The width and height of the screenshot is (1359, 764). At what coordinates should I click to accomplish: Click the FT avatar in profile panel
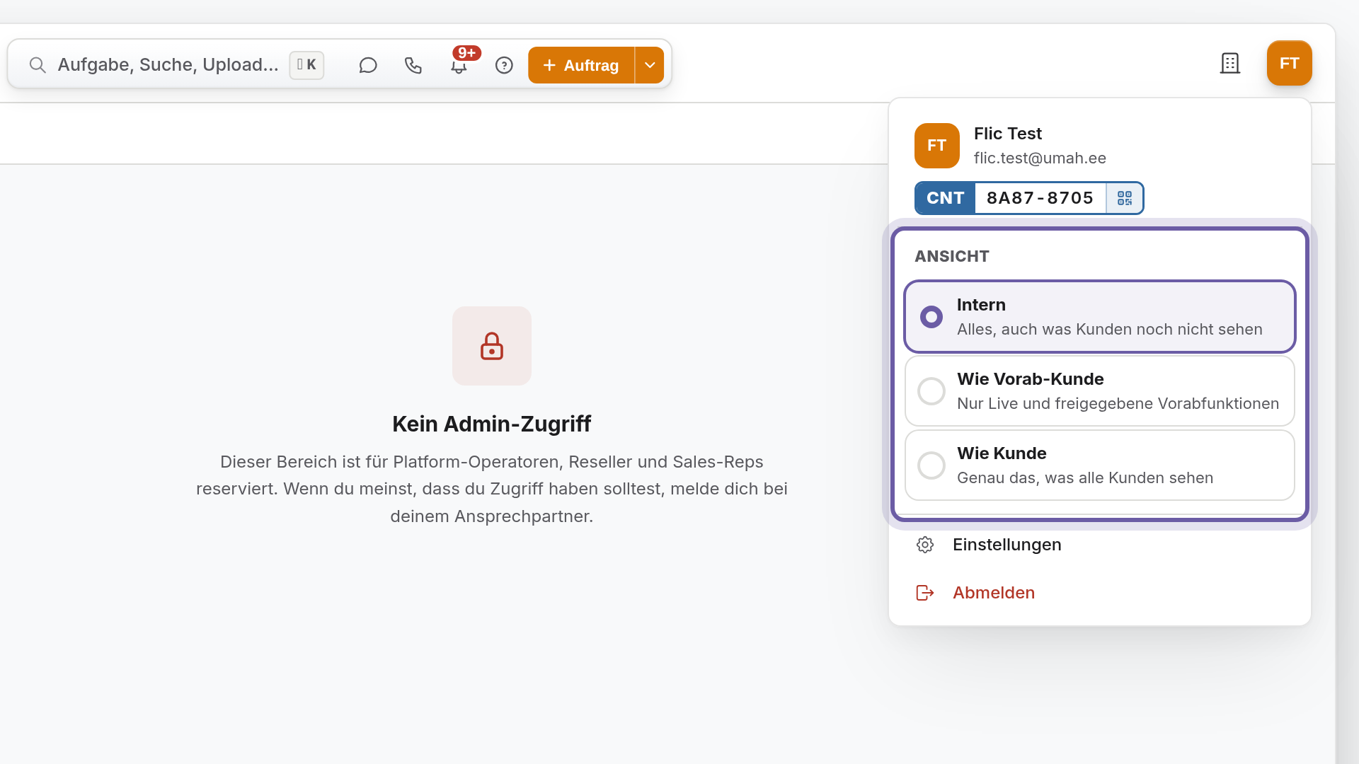[936, 146]
